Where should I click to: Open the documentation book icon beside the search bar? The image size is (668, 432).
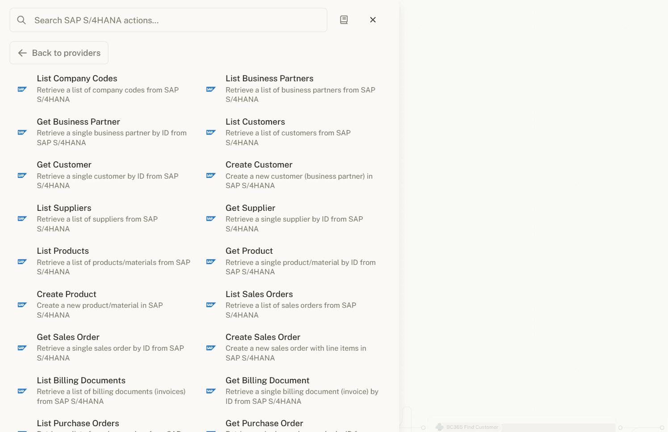click(x=344, y=20)
